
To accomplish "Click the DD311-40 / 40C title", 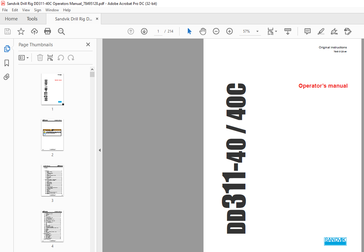I will [x=234, y=158].
